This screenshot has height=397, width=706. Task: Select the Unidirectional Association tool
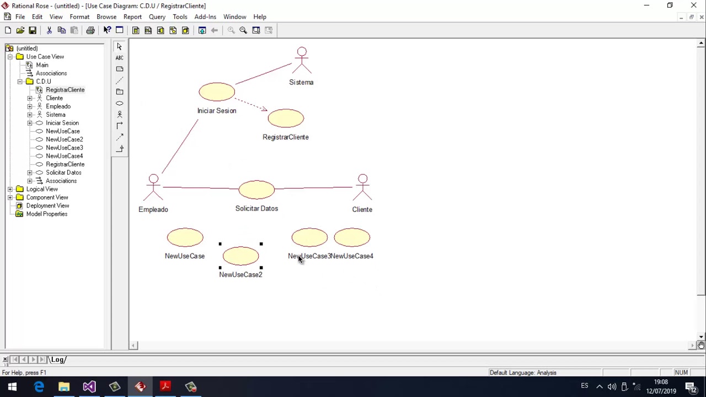pyautogui.click(x=120, y=126)
